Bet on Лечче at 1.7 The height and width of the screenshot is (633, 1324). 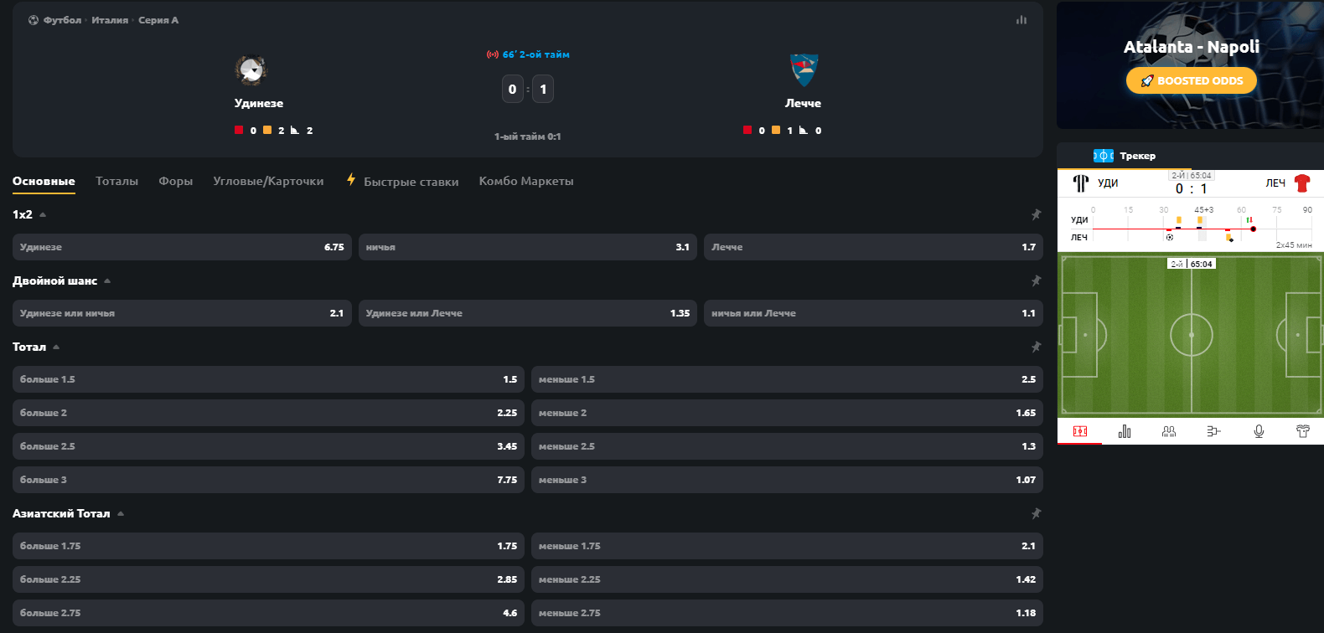(873, 247)
